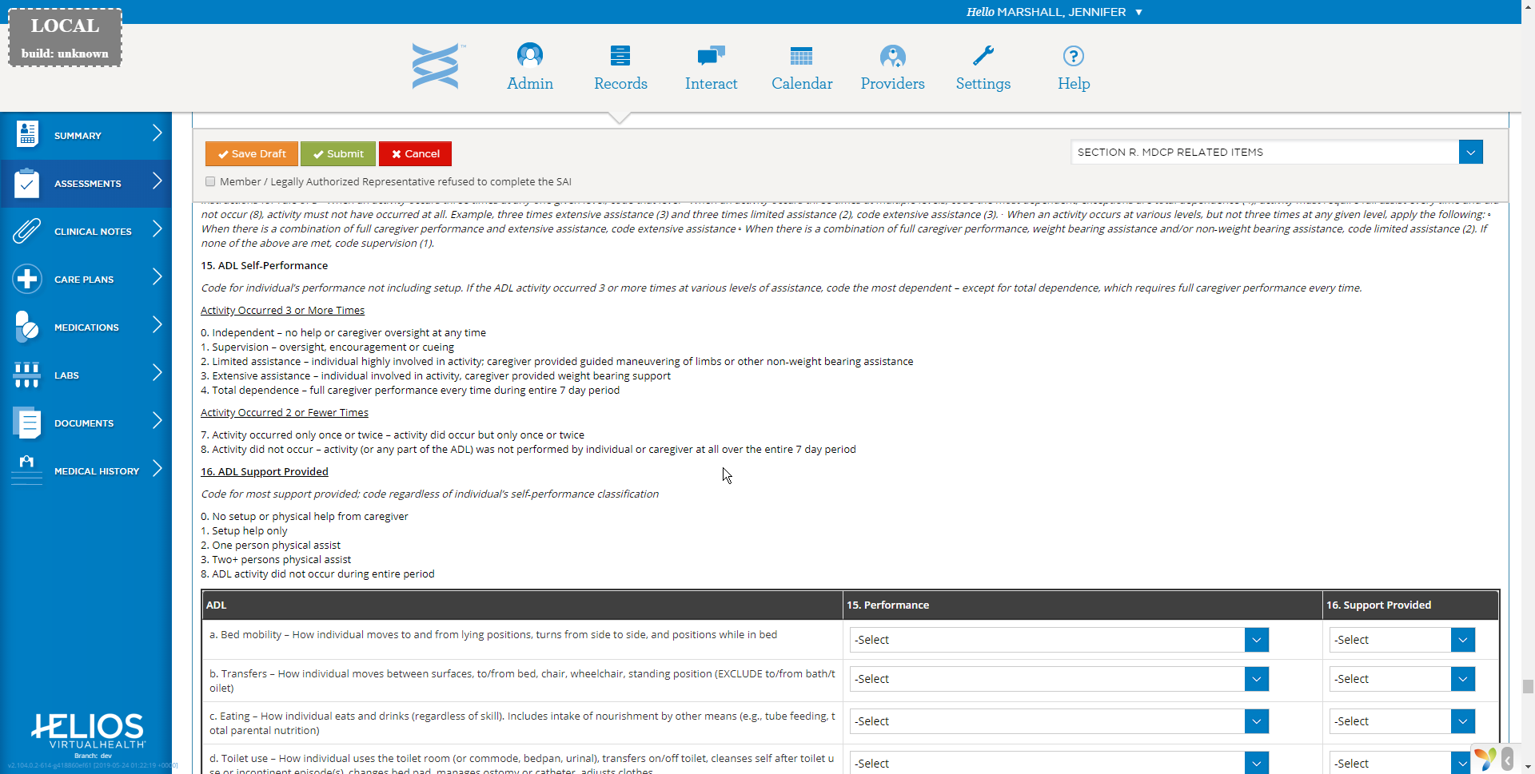Viewport: 1535px width, 774px height.
Task: Click the Save Draft button
Action: [251, 154]
